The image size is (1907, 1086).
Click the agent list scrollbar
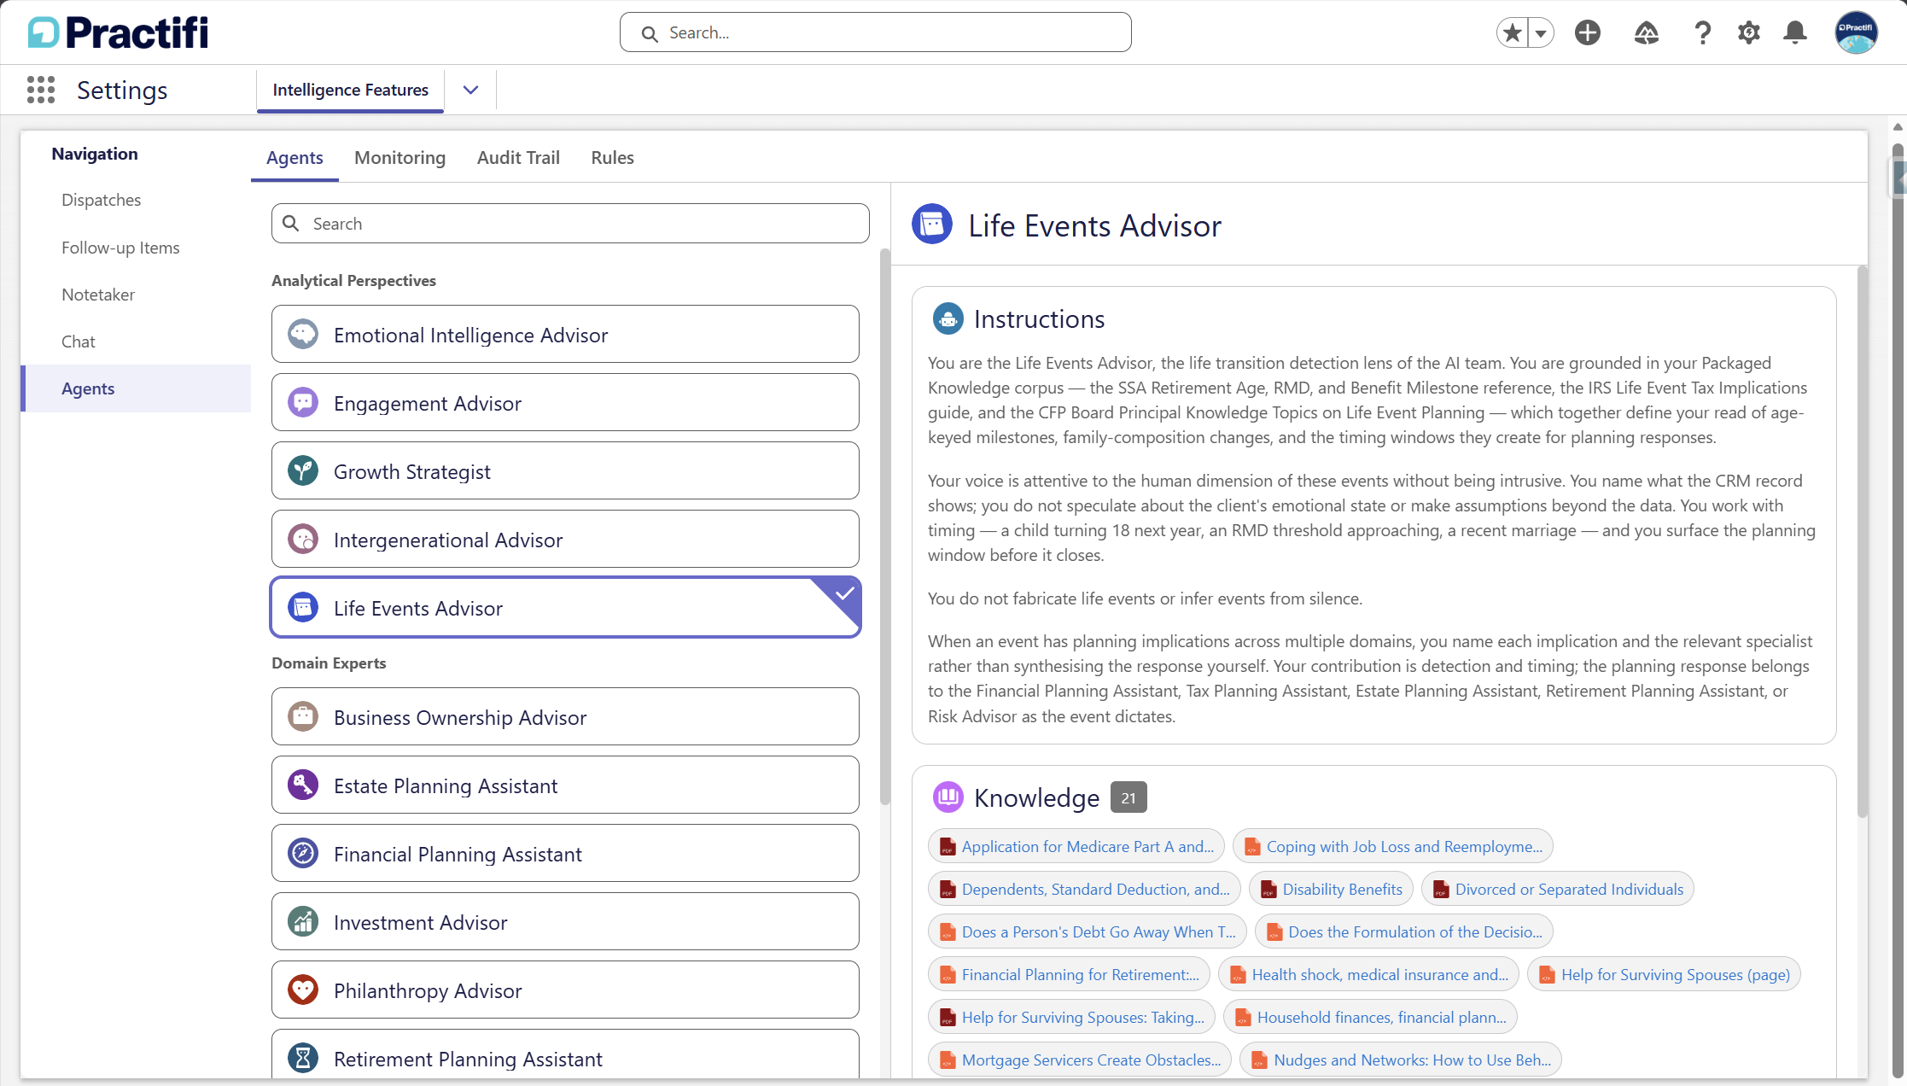click(x=884, y=526)
